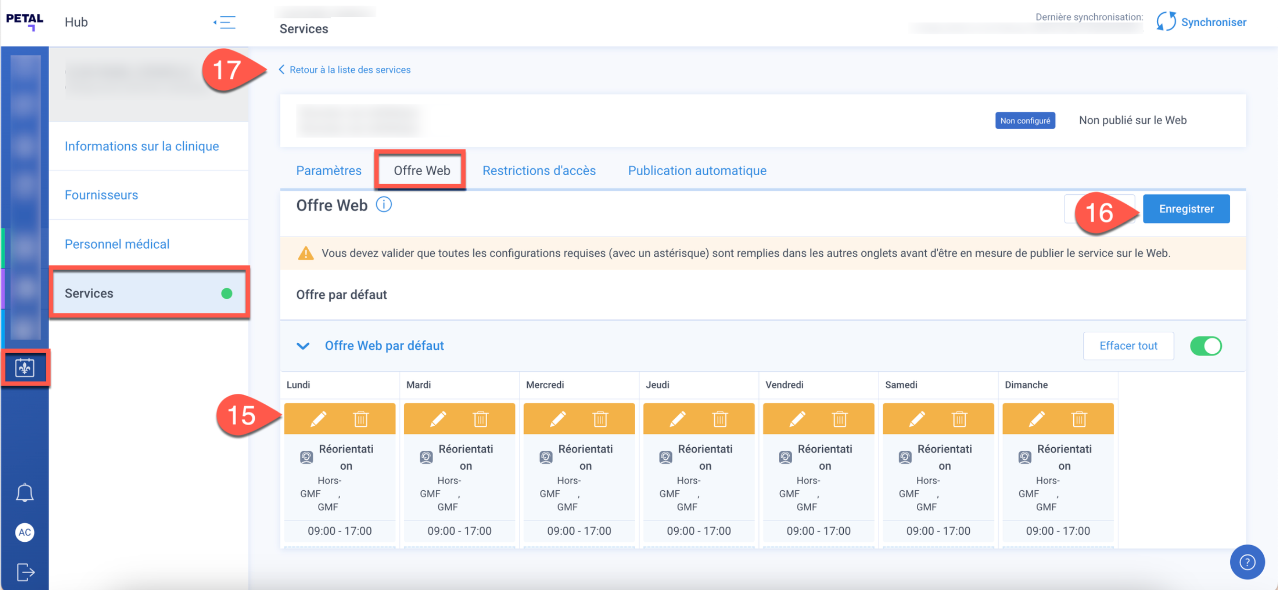Click Non publié sur le Web status
1278x590 pixels.
pos(1132,120)
